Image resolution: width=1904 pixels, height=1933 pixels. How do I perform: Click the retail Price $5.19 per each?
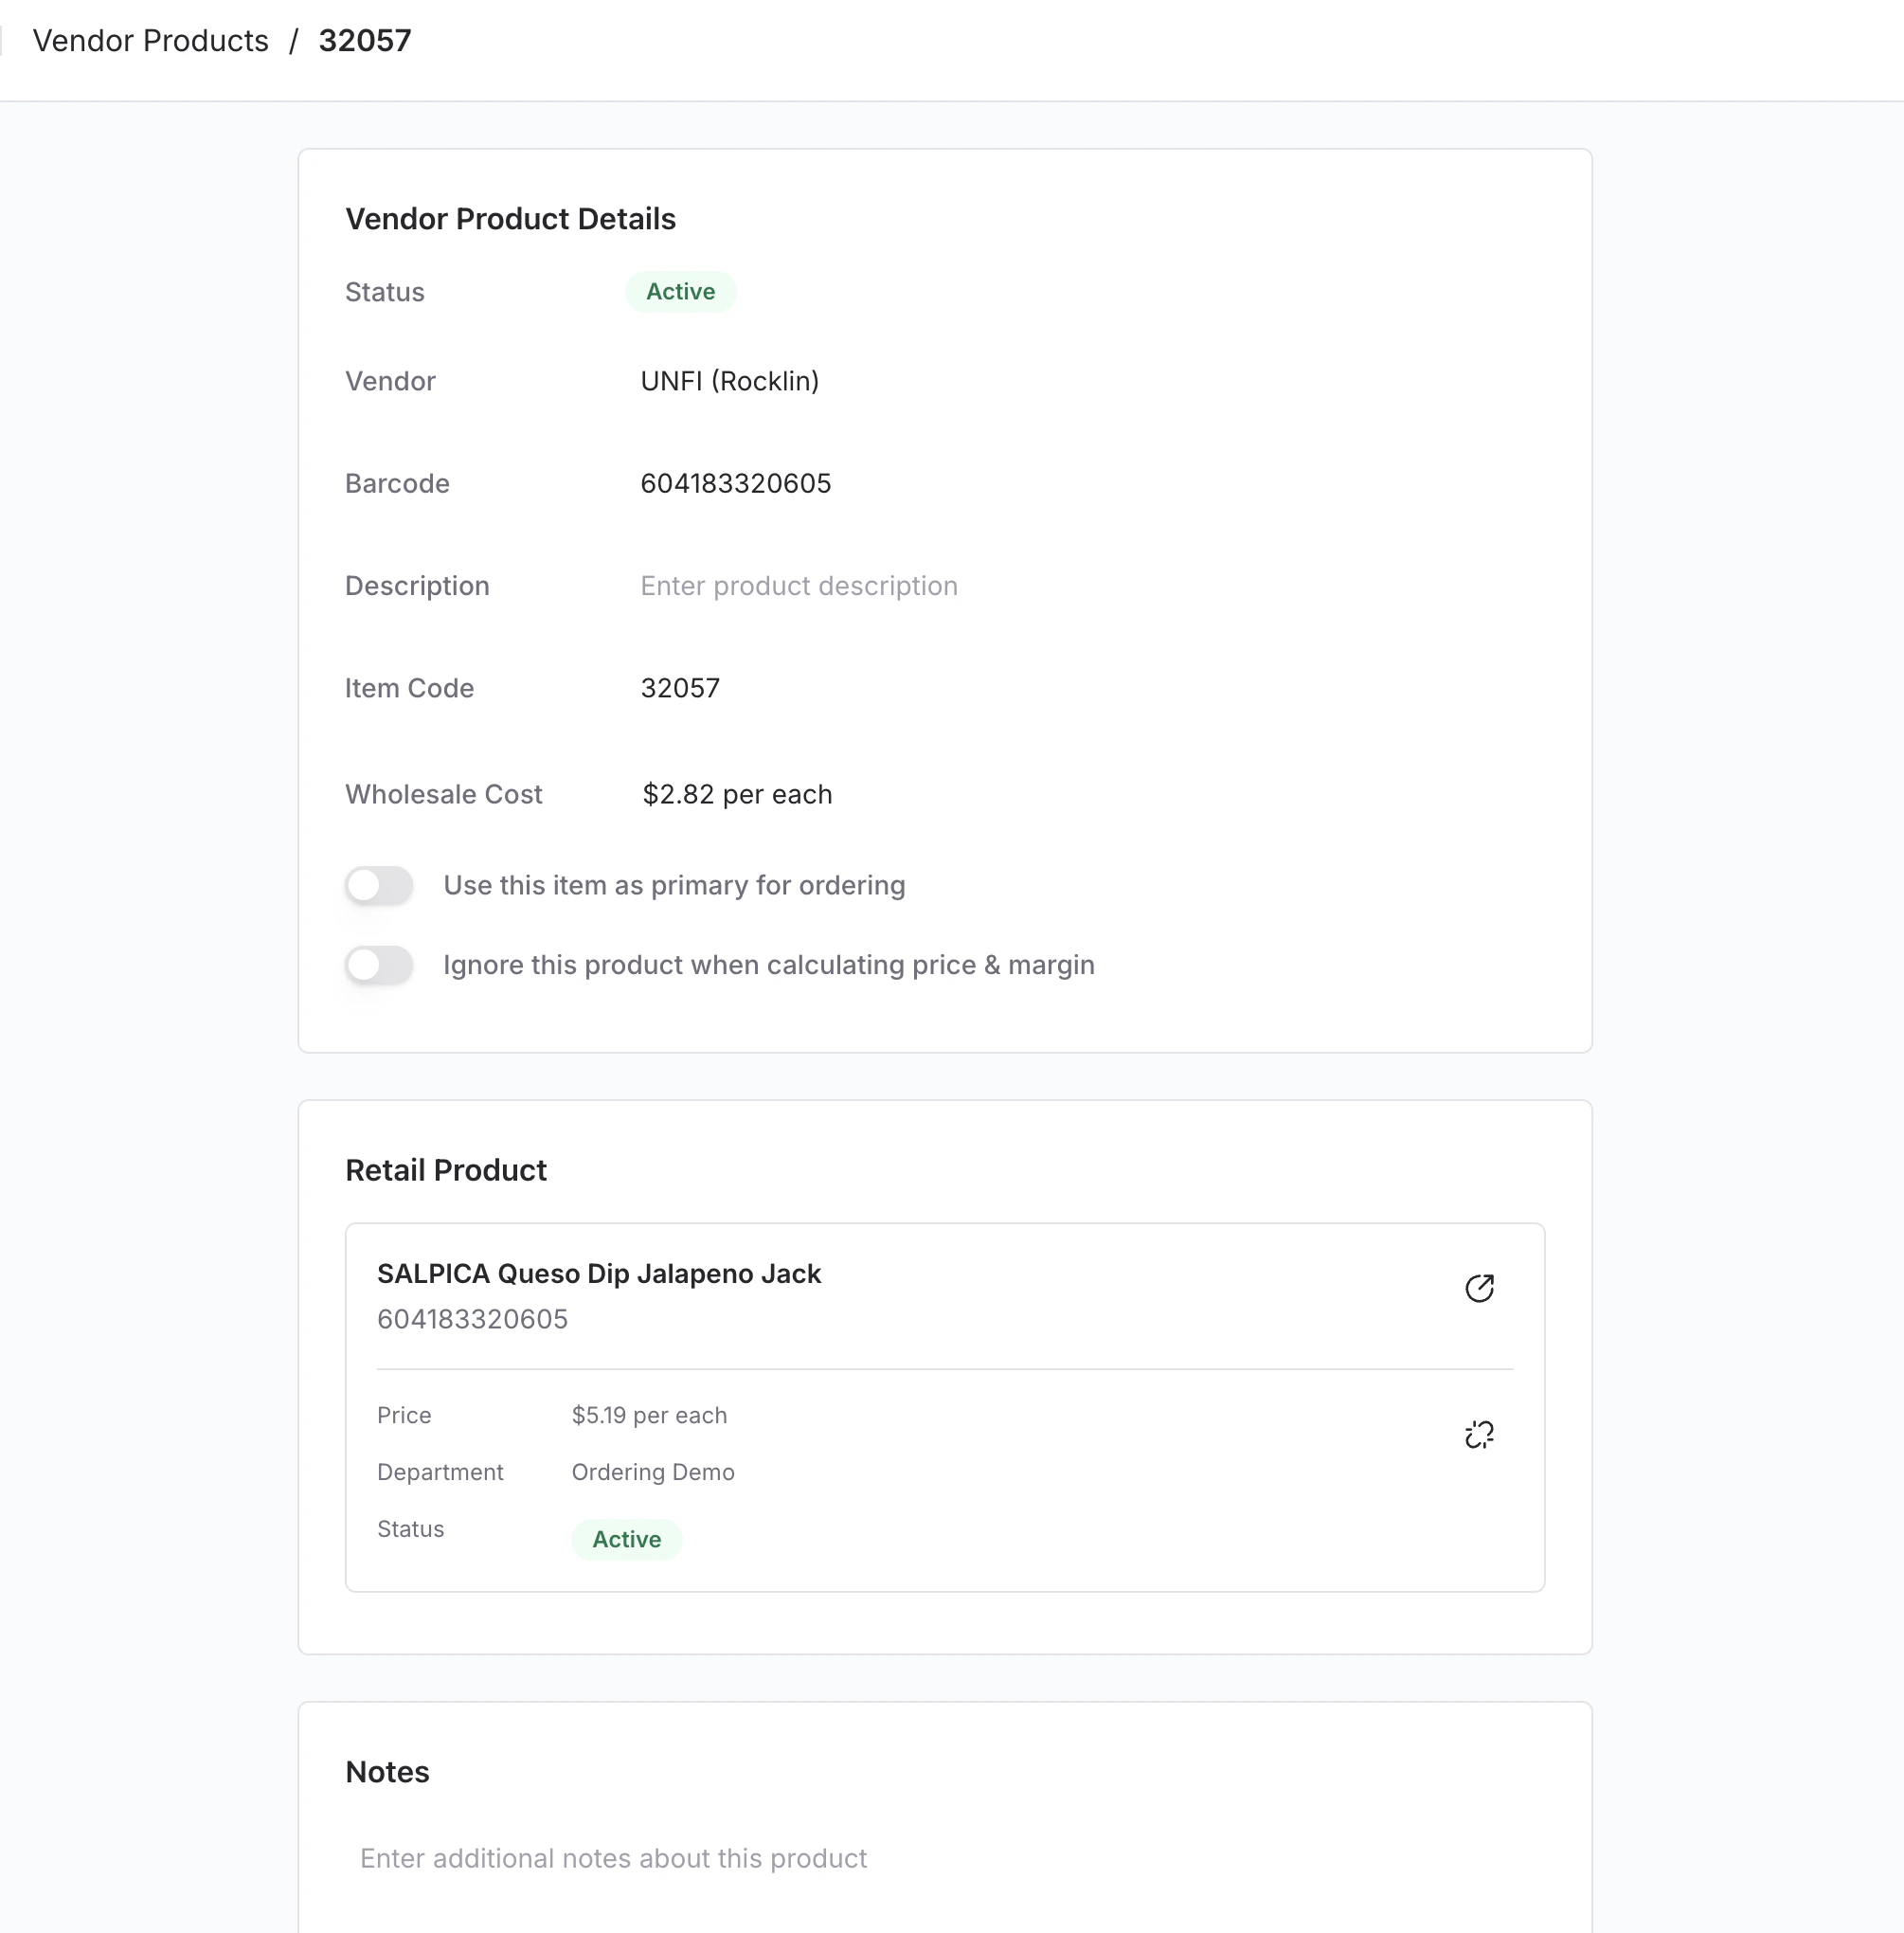pos(649,1415)
